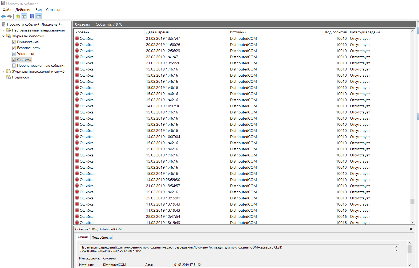The image size is (419, 268).
Task: Click error icon of 25.02.2019 13:15:01 event
Action: pos(77,198)
